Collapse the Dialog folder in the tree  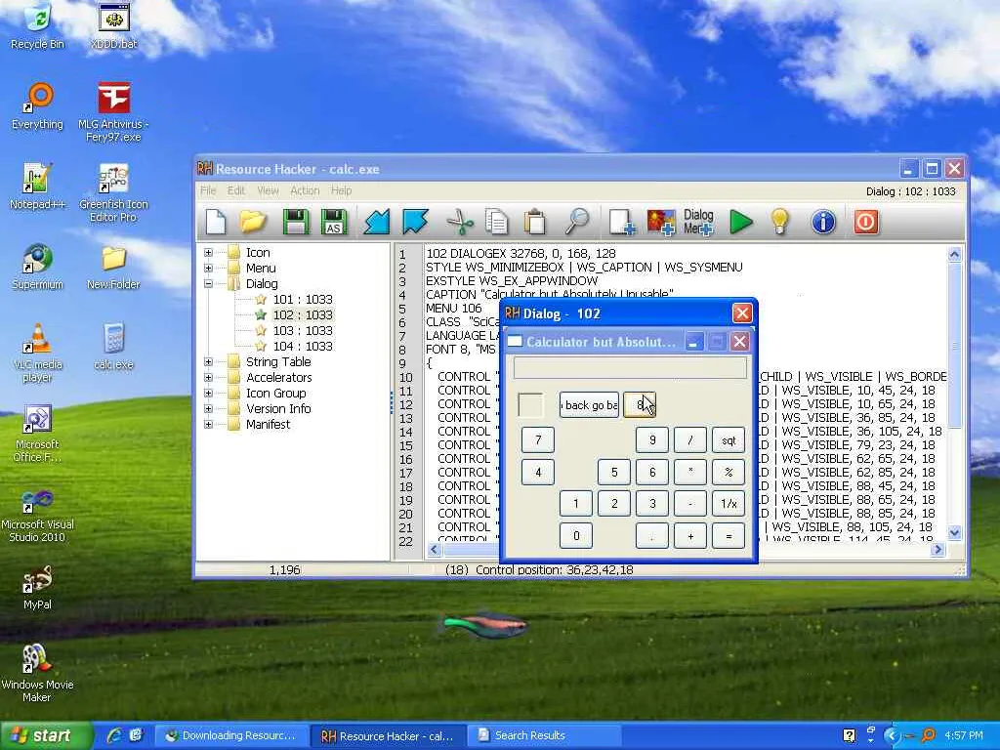click(208, 284)
